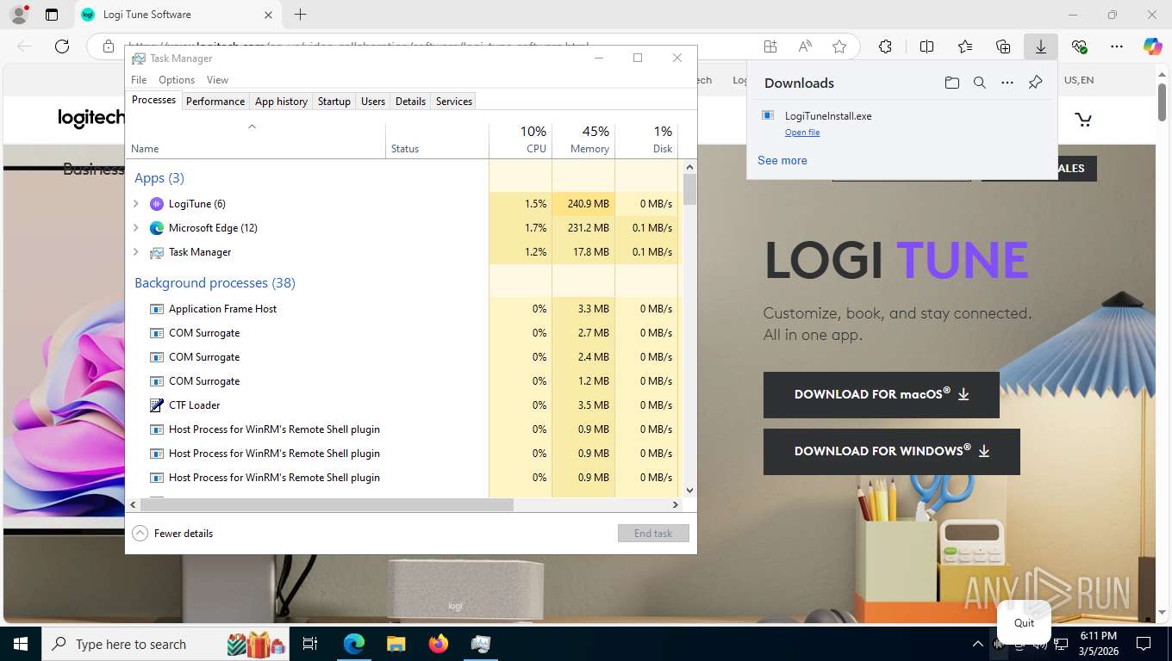1172x661 pixels.
Task: Switch to the App history tab
Action: click(x=281, y=102)
